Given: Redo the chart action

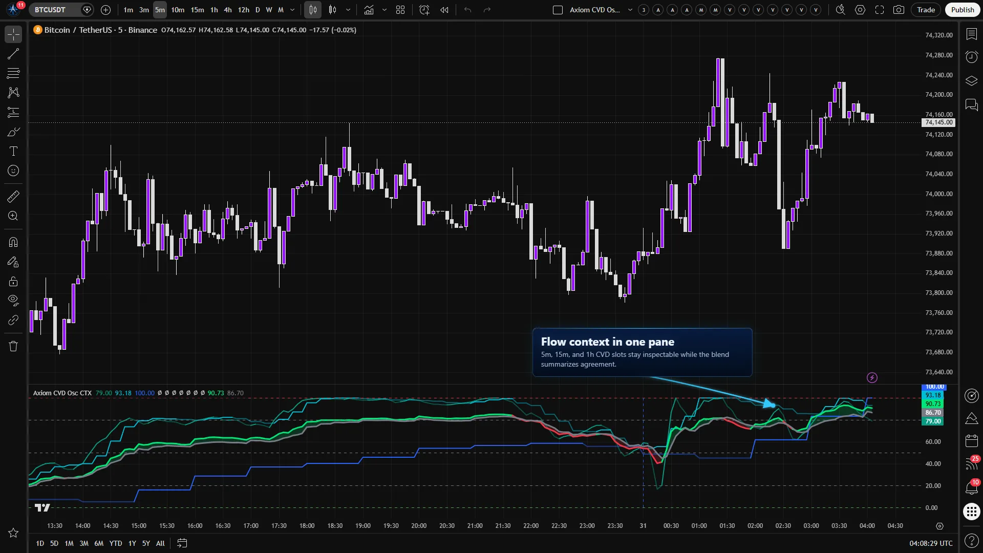Looking at the screenshot, I should tap(487, 10).
